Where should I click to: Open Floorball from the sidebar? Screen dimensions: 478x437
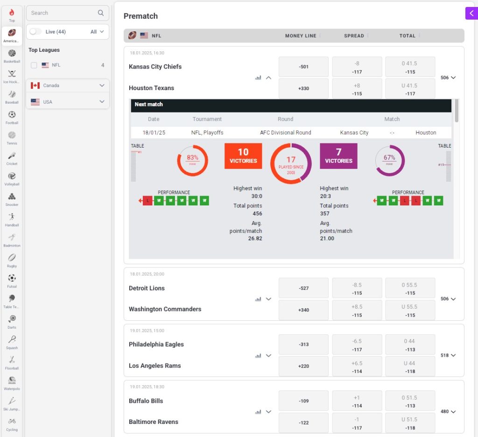(12, 363)
